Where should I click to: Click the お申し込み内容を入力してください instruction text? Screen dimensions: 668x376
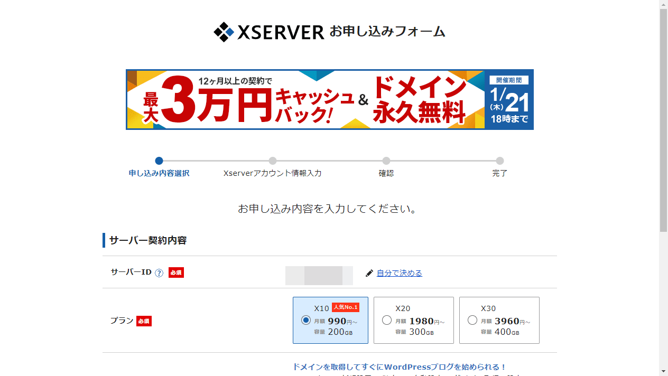click(x=328, y=209)
